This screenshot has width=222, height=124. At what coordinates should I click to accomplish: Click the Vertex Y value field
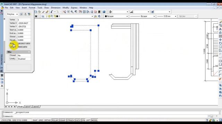coord(24,27)
